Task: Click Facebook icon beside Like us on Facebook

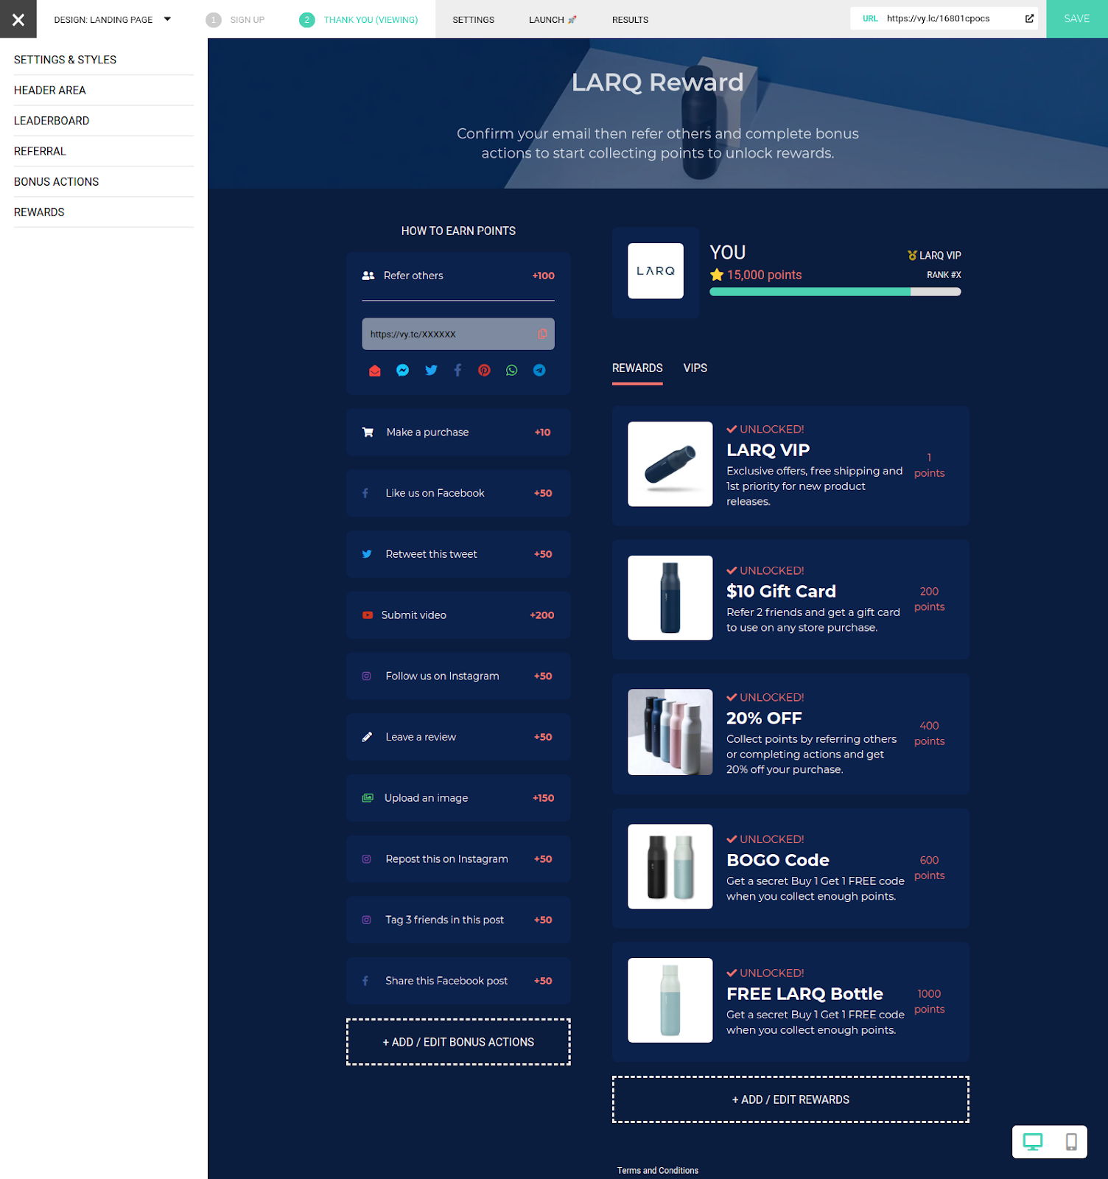Action: pyautogui.click(x=365, y=493)
